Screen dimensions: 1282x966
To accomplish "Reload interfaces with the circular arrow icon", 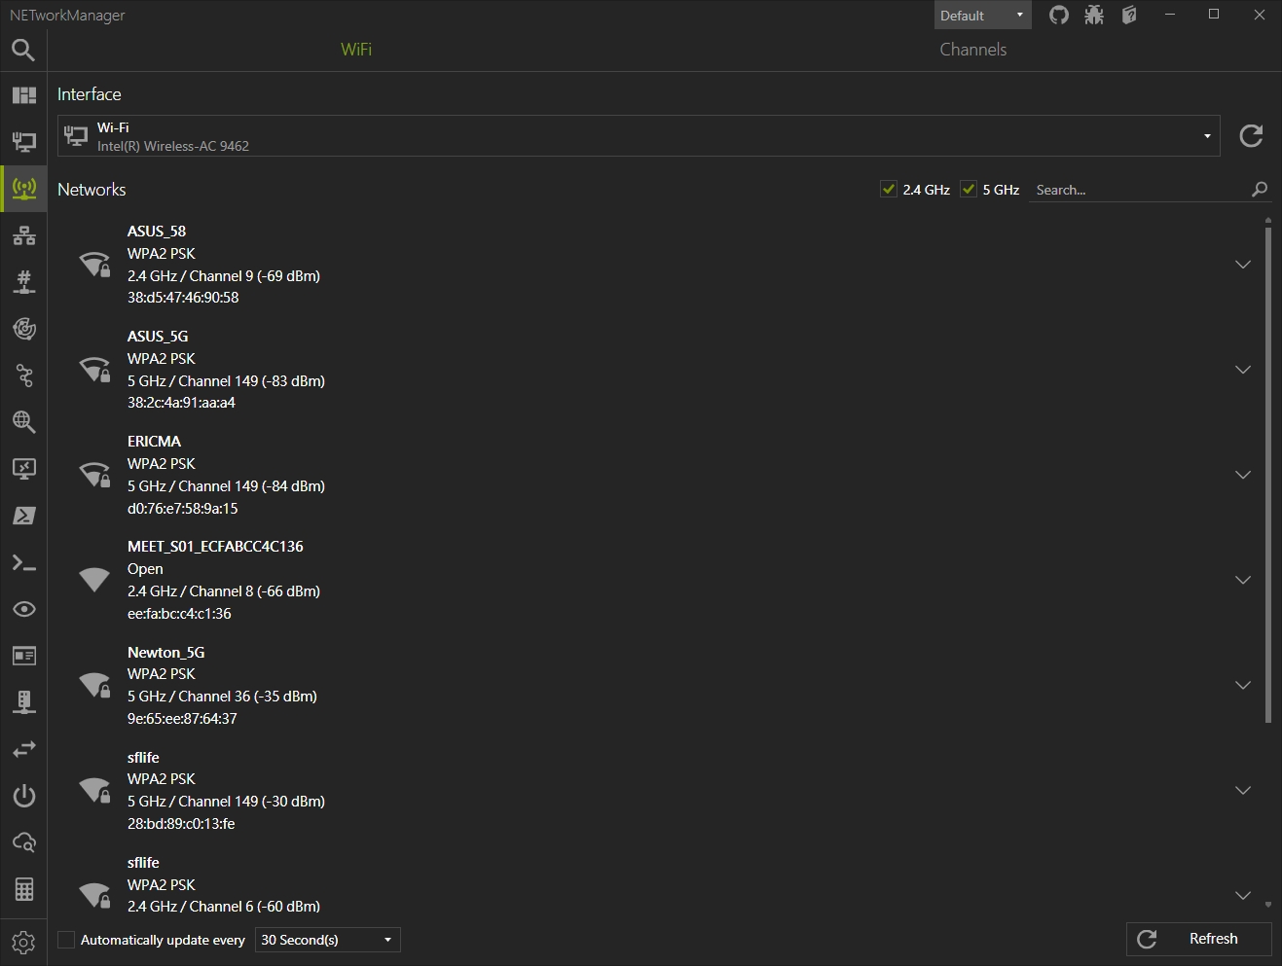I will [1251, 136].
